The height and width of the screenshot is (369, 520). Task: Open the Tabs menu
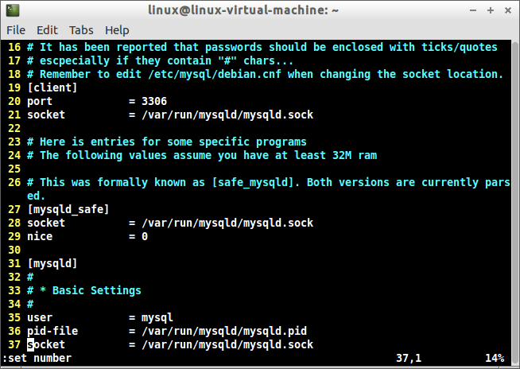point(81,30)
